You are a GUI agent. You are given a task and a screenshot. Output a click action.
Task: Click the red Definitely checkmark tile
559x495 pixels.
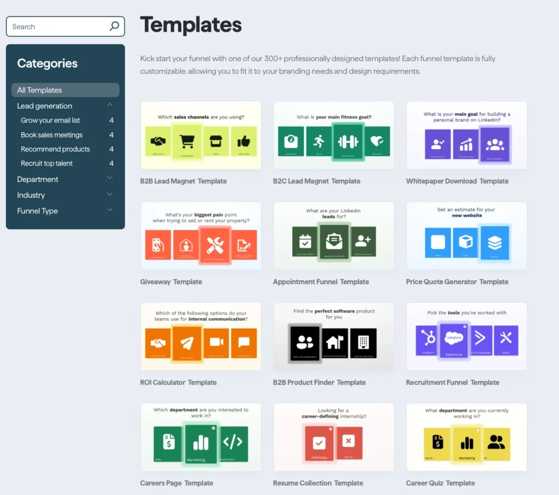click(x=319, y=443)
